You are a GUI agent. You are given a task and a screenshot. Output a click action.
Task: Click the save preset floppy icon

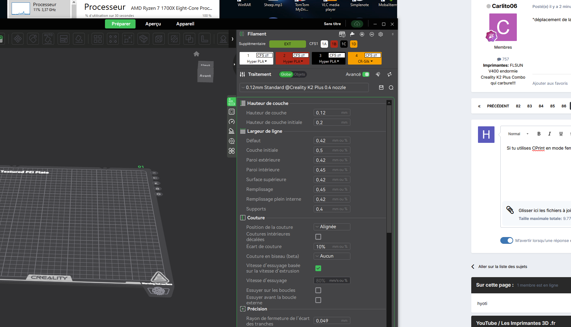381,87
